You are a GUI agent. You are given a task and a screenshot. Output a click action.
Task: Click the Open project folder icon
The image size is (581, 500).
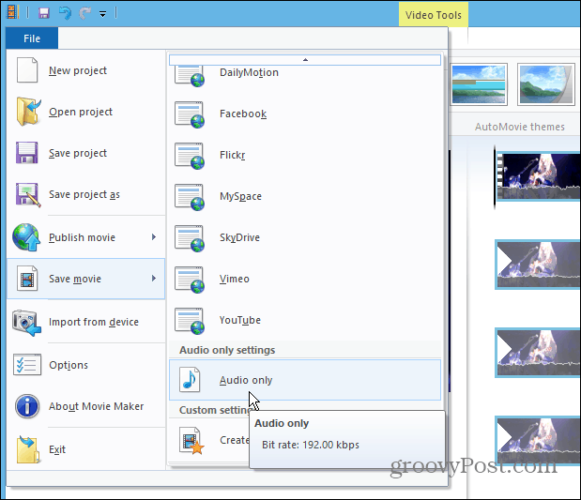28,112
